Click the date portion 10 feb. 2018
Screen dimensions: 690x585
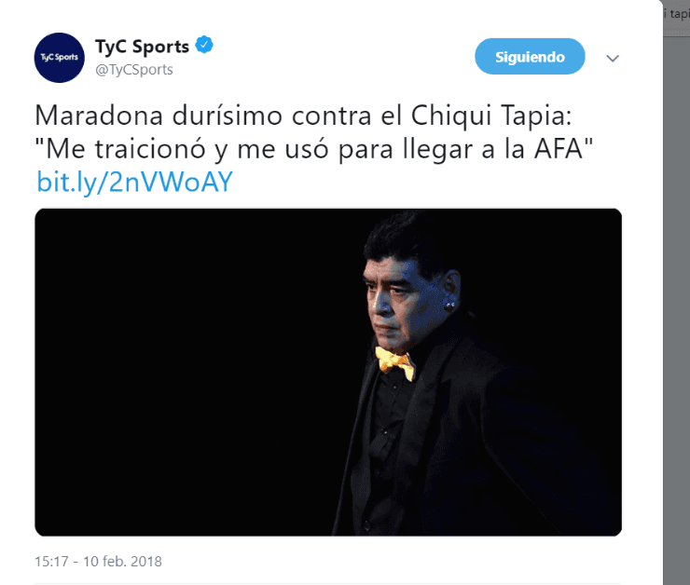[122, 562]
